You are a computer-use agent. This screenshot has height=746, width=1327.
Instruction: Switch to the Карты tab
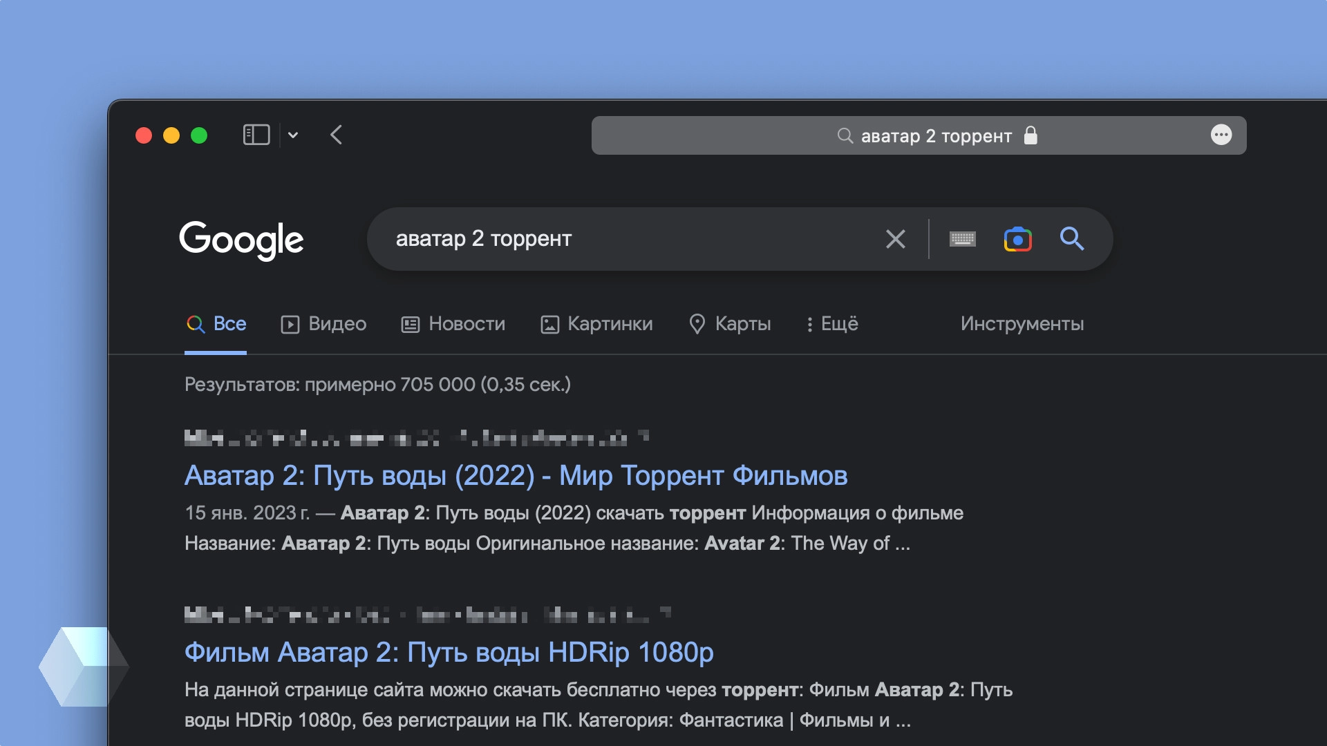[730, 324]
